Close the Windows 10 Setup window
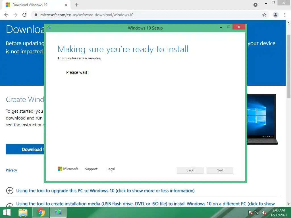This screenshot has width=291, height=218. 239,27
